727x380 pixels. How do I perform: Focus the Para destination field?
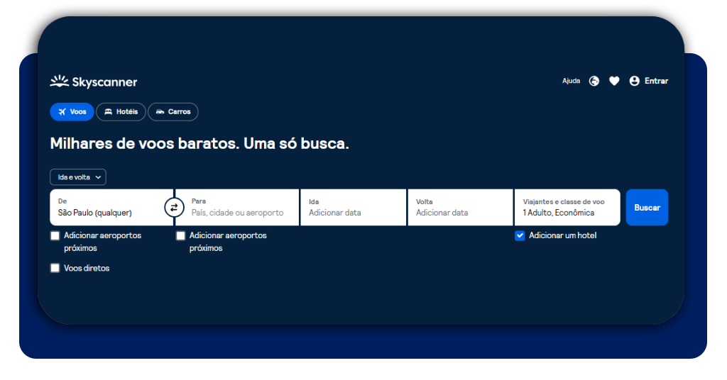coord(237,207)
